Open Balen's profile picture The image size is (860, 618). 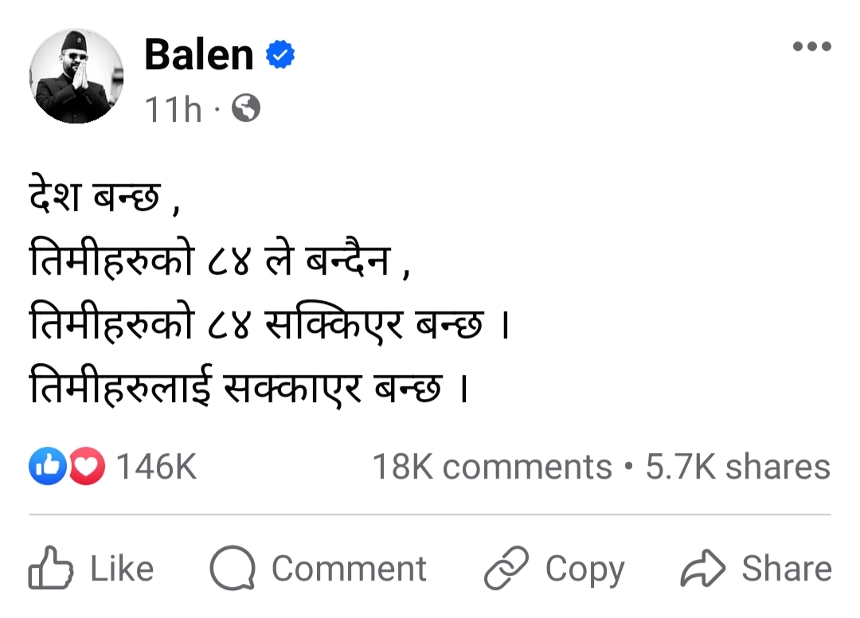pyautogui.click(x=76, y=76)
